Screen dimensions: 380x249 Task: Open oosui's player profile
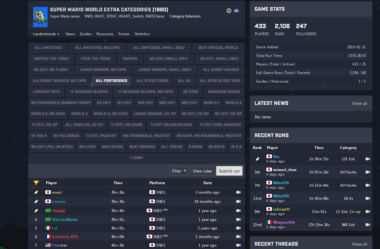57,192
